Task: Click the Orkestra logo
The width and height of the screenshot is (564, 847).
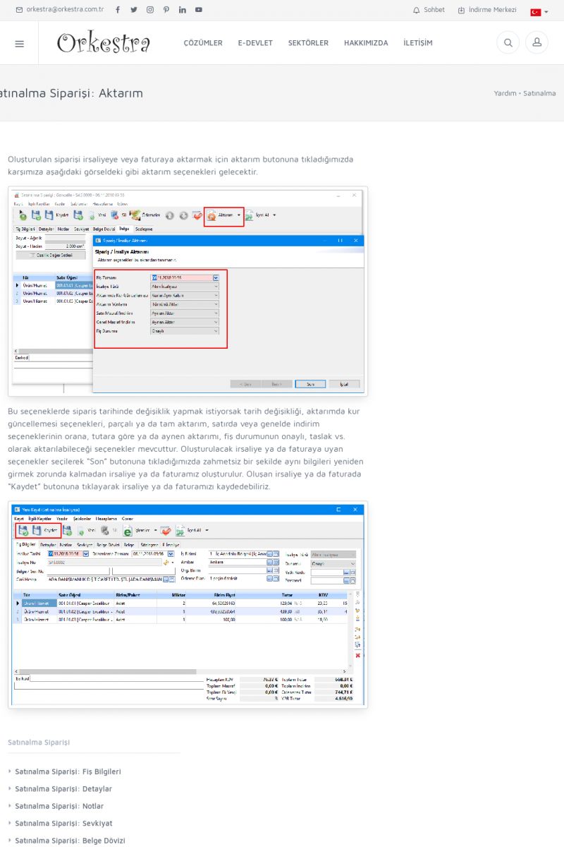Action: pos(104,43)
